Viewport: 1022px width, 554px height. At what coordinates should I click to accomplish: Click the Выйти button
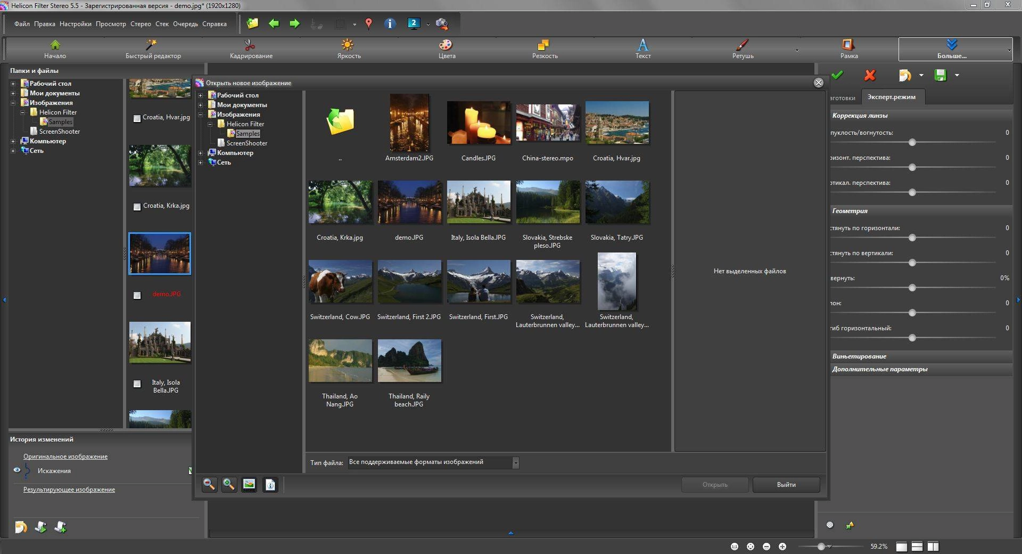[786, 485]
